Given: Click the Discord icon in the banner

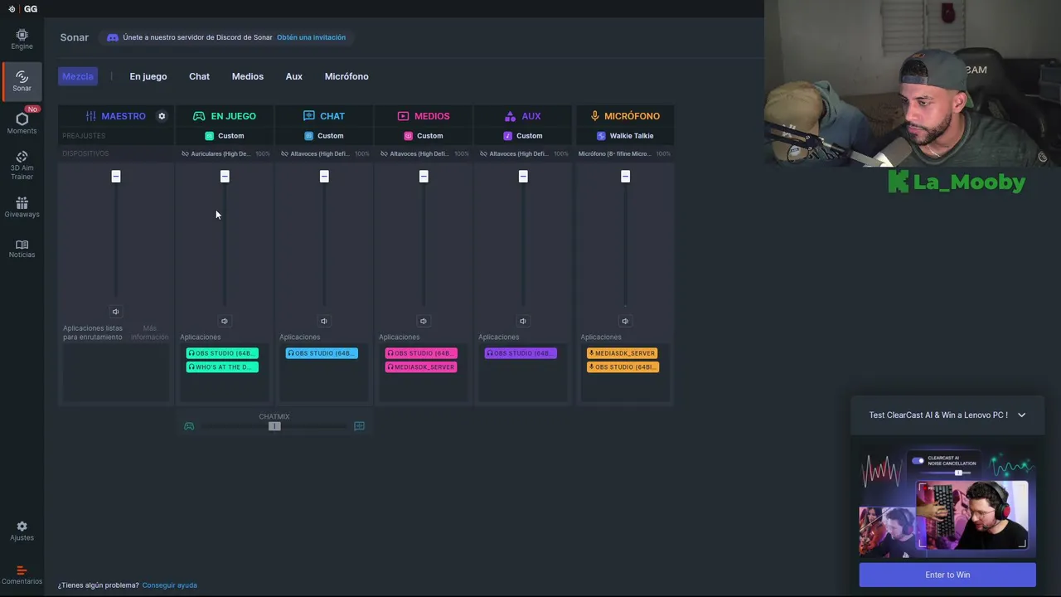Looking at the screenshot, I should (113, 37).
